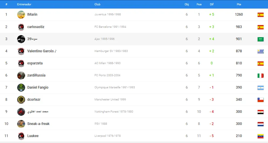Click Juventus 1996-1998 club name

pyautogui.click(x=108, y=14)
